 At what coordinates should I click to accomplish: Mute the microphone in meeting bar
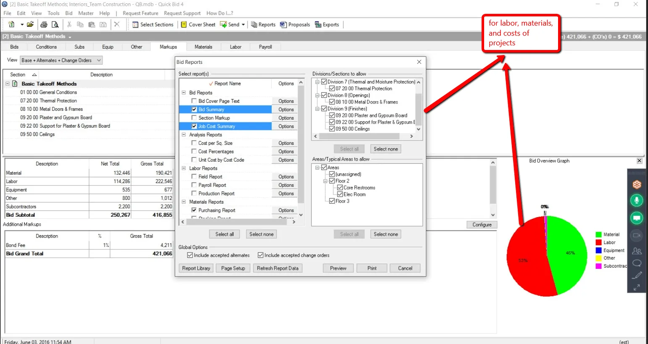click(x=637, y=200)
